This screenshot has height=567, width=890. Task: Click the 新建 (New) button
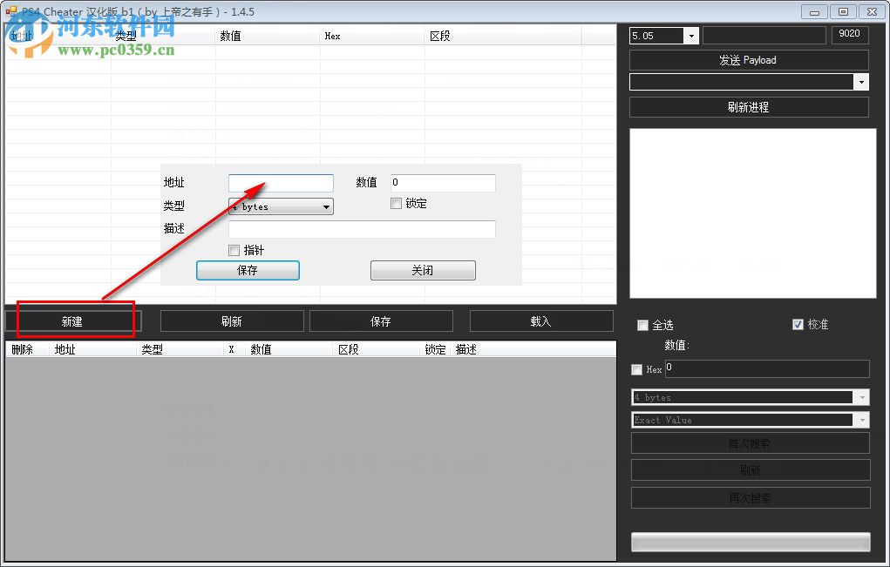click(x=73, y=321)
